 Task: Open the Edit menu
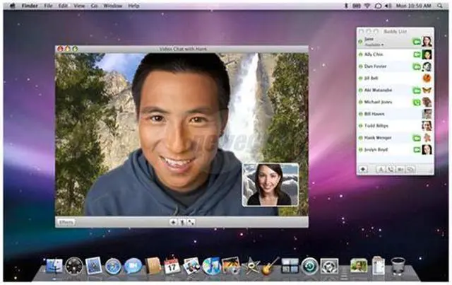(x=63, y=6)
